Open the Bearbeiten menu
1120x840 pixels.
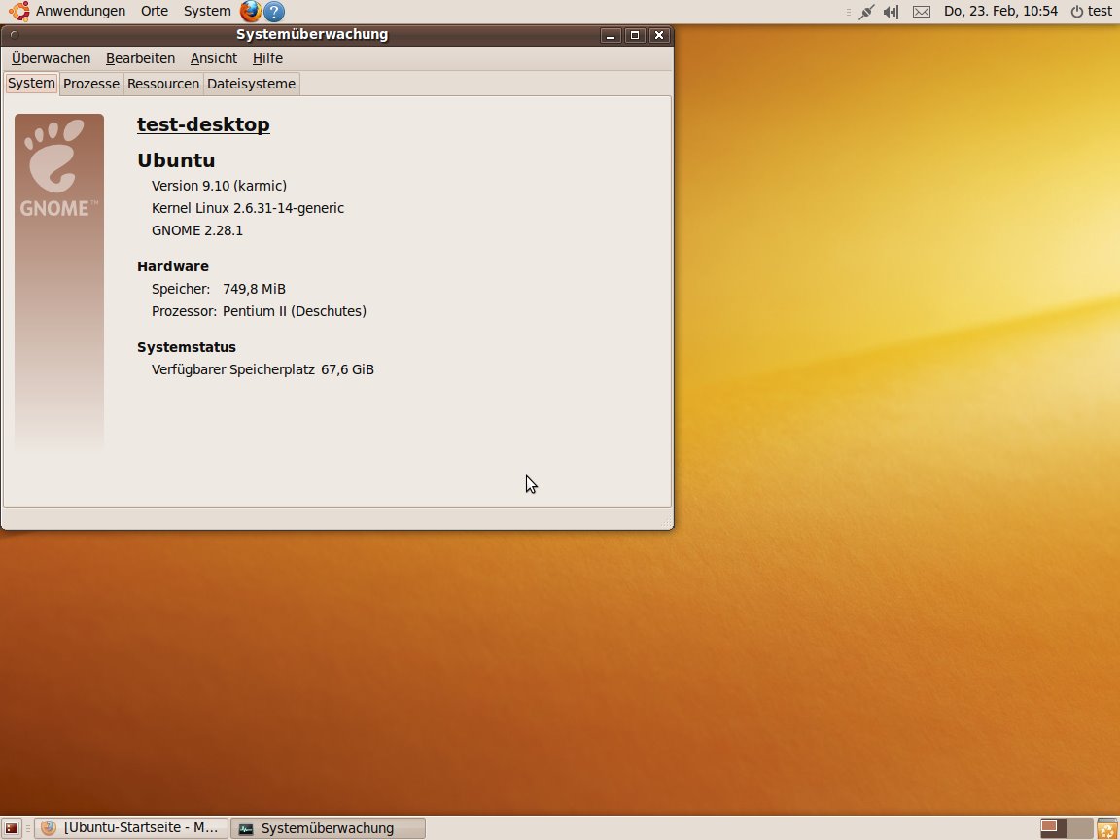(140, 58)
